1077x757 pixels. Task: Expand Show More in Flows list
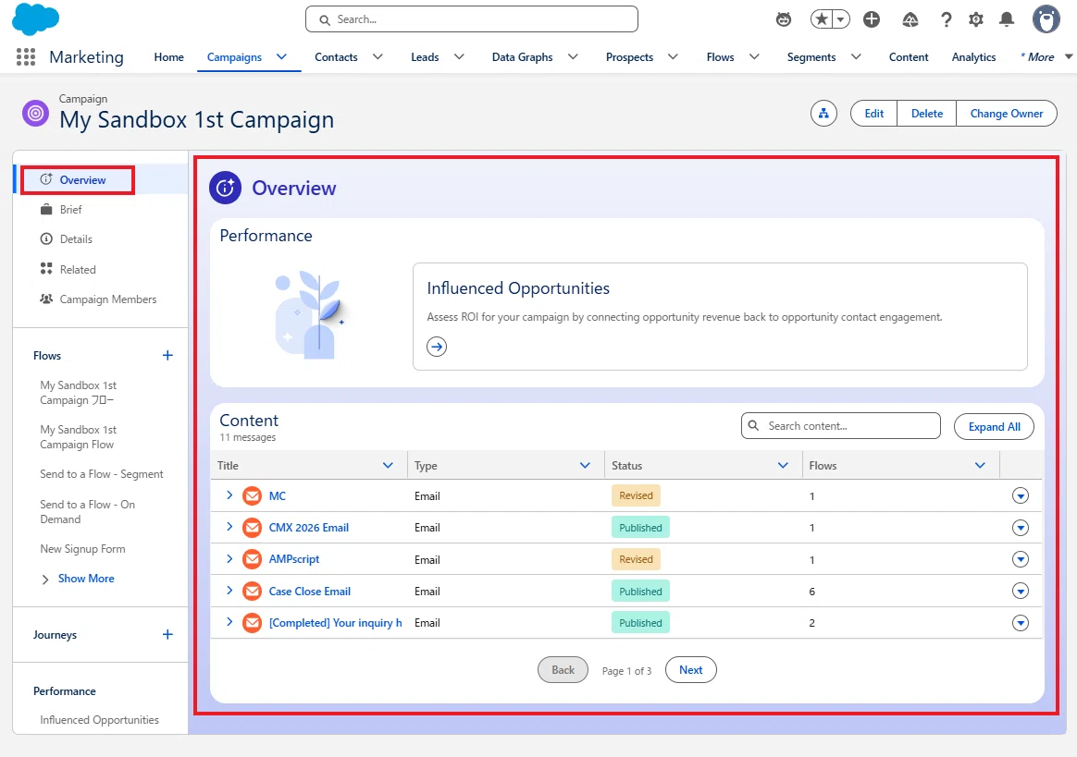pos(78,579)
